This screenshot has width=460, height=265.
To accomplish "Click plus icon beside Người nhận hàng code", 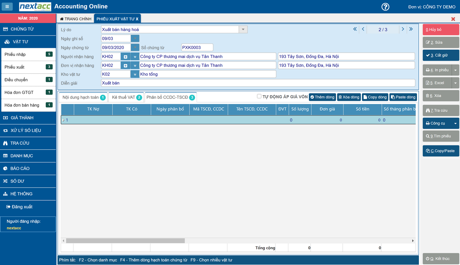I will point(125,57).
